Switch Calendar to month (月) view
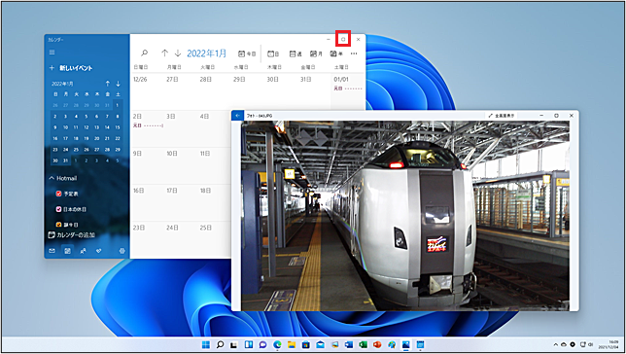 [x=316, y=53]
